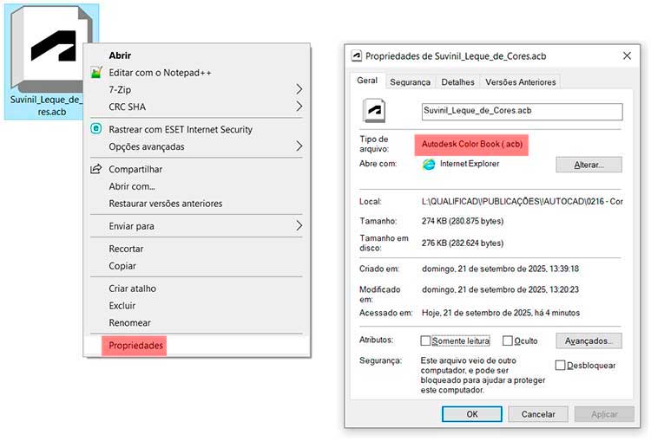Select Renomear in context menu

(x=129, y=322)
